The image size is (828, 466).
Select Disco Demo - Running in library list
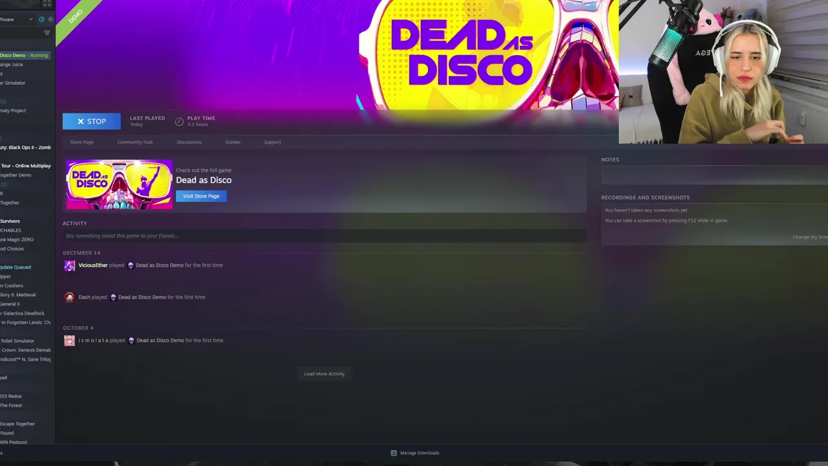25,55
